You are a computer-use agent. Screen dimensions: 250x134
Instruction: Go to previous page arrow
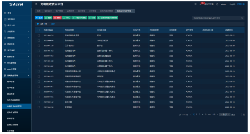pyautogui.click(x=190, y=115)
